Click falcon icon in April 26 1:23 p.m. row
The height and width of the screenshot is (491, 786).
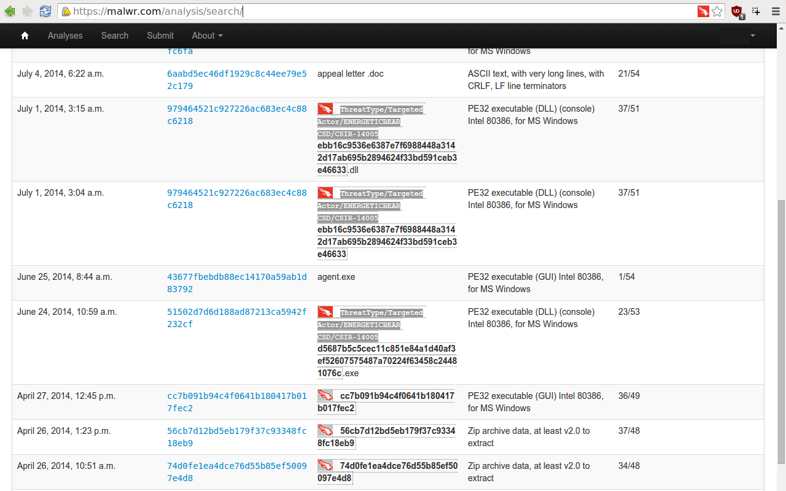pos(325,431)
